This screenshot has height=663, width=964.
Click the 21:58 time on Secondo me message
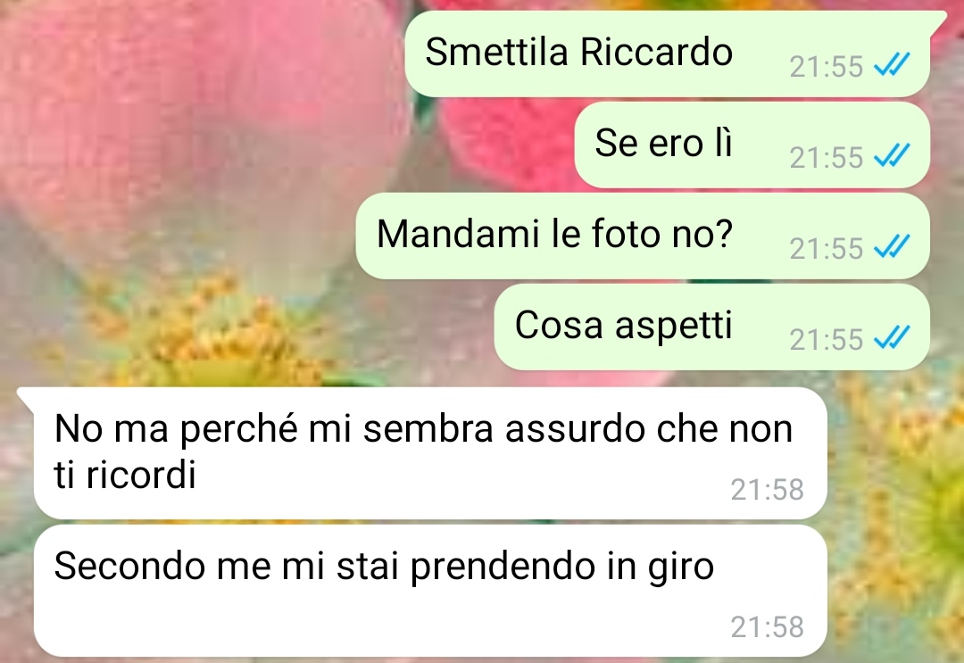pos(768,627)
